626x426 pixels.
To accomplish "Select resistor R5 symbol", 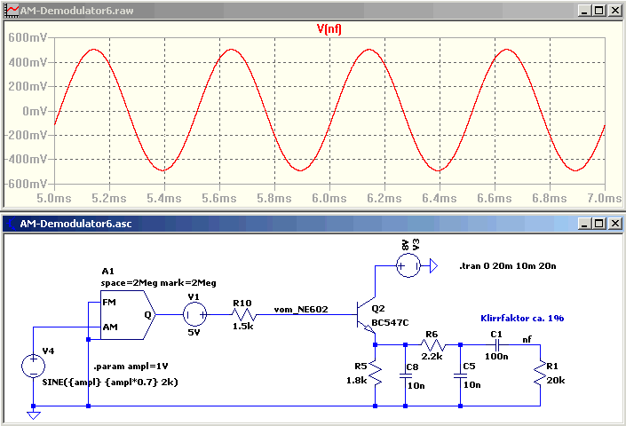I will (x=375, y=373).
